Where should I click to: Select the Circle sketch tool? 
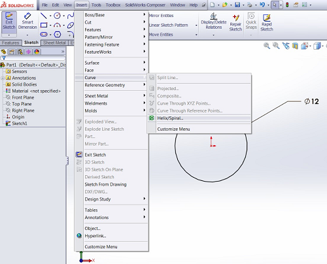point(57,16)
